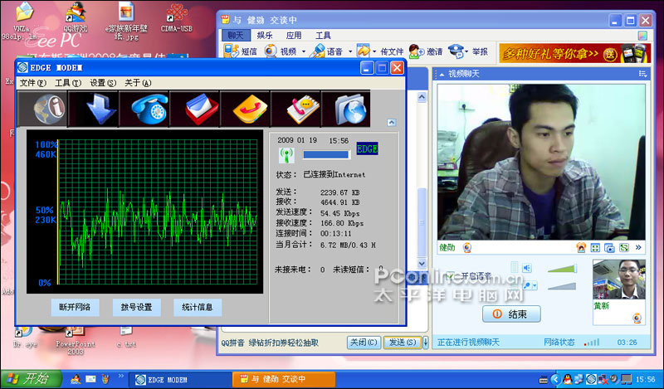The width and height of the screenshot is (664, 389).
Task: Click the blue signal strength bar
Action: point(326,155)
